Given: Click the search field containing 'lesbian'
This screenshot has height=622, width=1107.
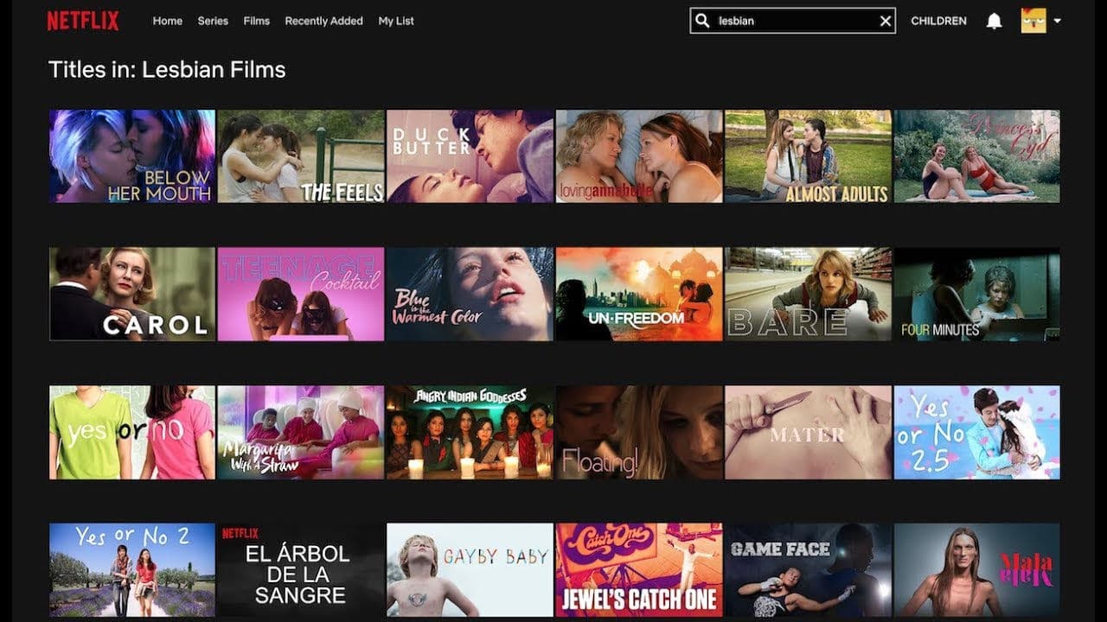Looking at the screenshot, I should pyautogui.click(x=792, y=21).
